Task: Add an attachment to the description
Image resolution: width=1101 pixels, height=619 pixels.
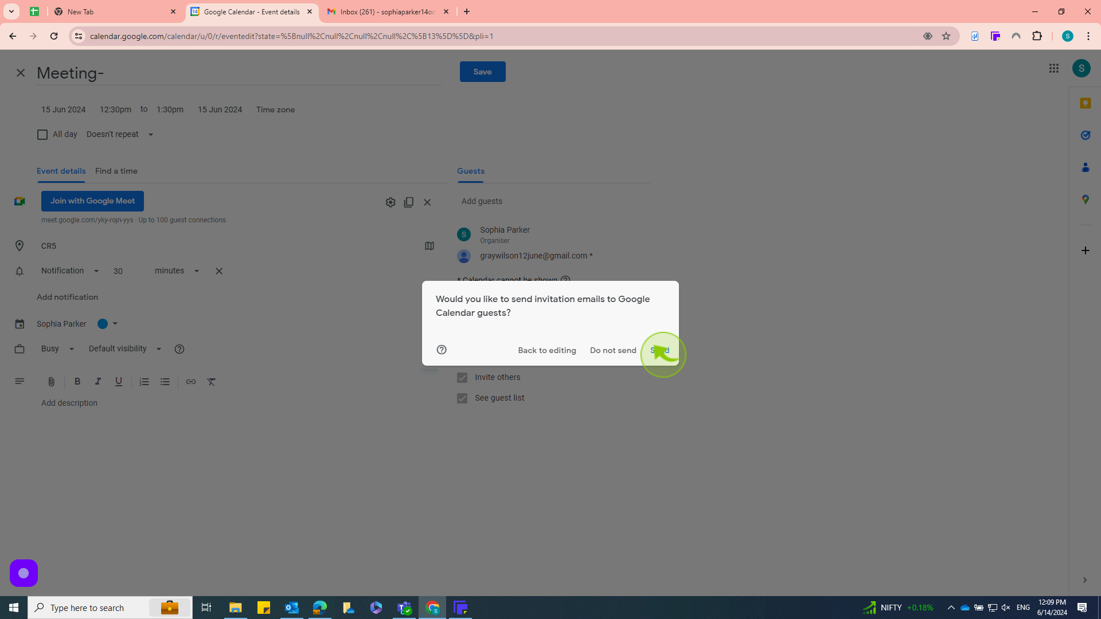Action: point(51,382)
